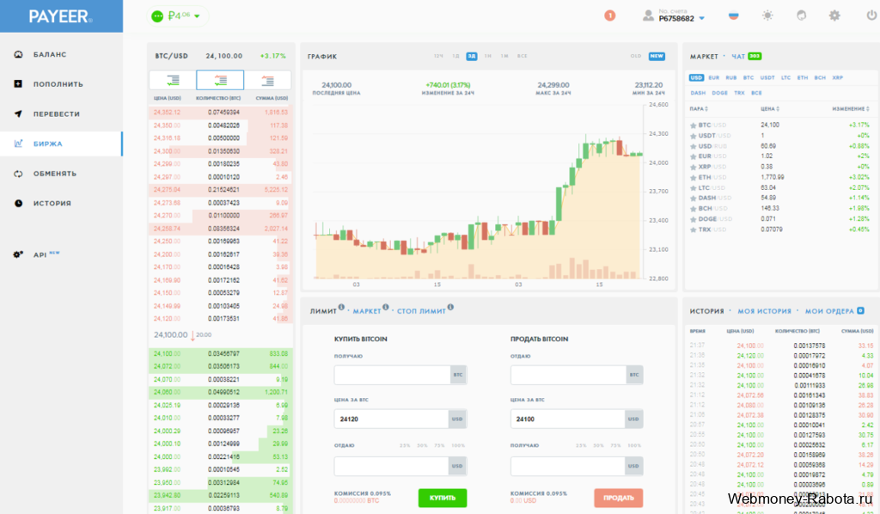
Task: Filter market by USDT tab
Action: [767, 78]
